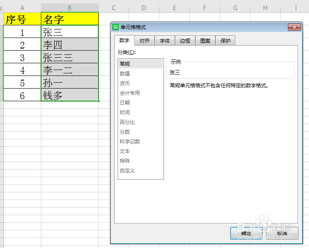The height and width of the screenshot is (248, 309).
Task: Click the cell with number 4
Action: [22, 70]
